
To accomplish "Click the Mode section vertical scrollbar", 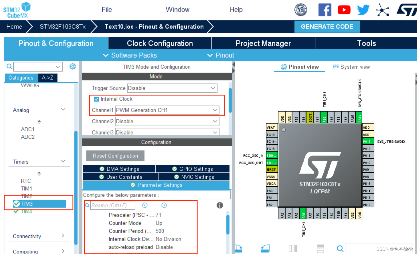I will pos(230,100).
